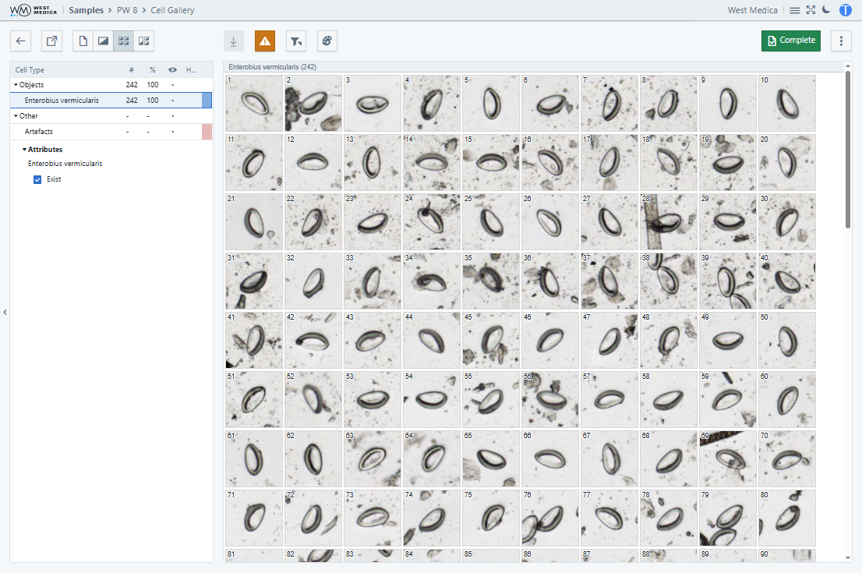This screenshot has width=862, height=573.
Task: Toggle fullscreen mode icon
Action: click(811, 10)
